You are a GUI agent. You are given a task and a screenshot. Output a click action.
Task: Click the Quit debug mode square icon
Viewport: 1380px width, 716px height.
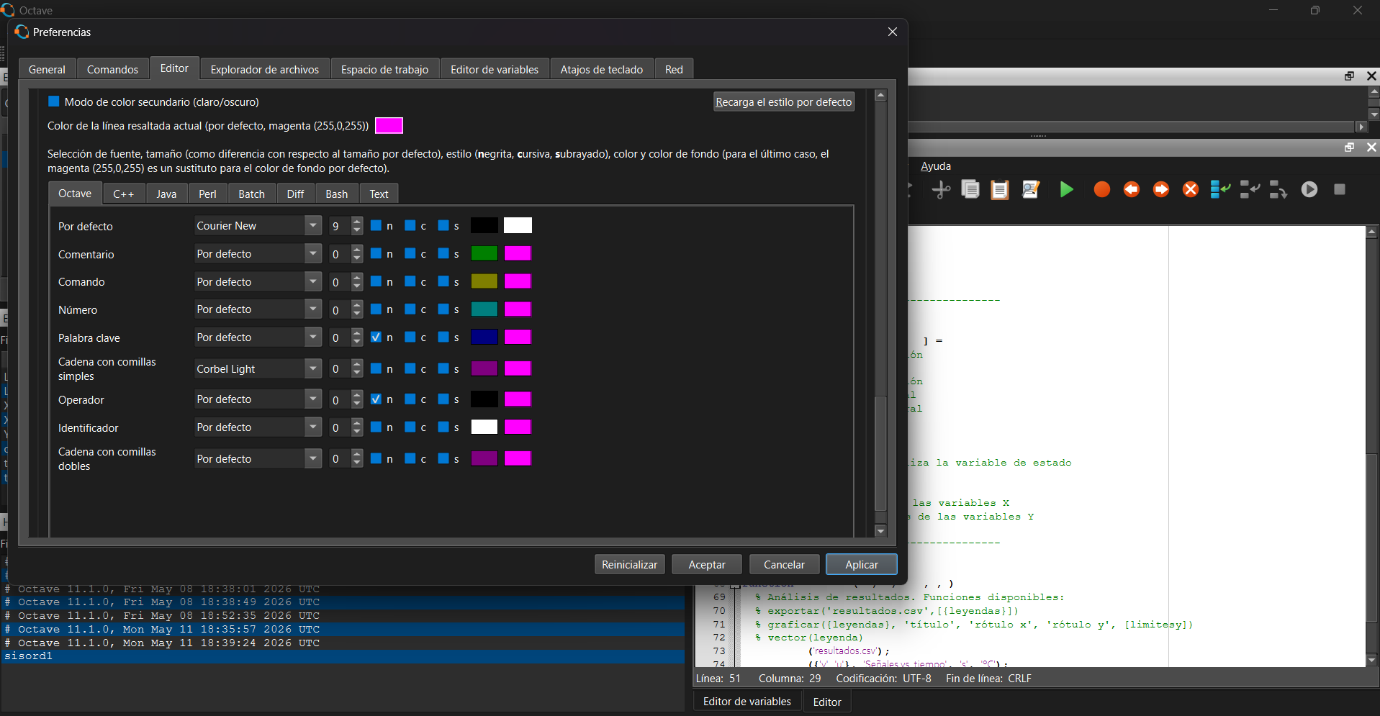pyautogui.click(x=1340, y=189)
